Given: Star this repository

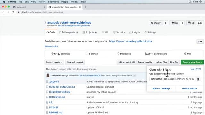Looking at the screenshot, I should [x=175, y=23].
